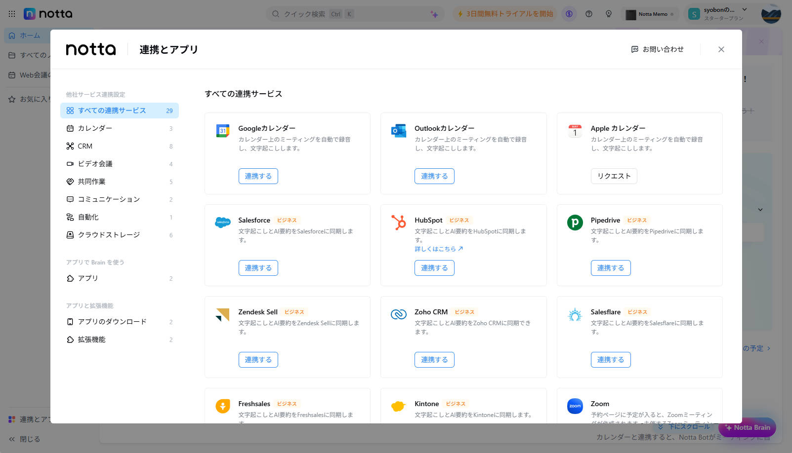Screen dimensions: 792x453
Task: Connect Outlook Calendar with 連携する
Action: click(x=434, y=176)
